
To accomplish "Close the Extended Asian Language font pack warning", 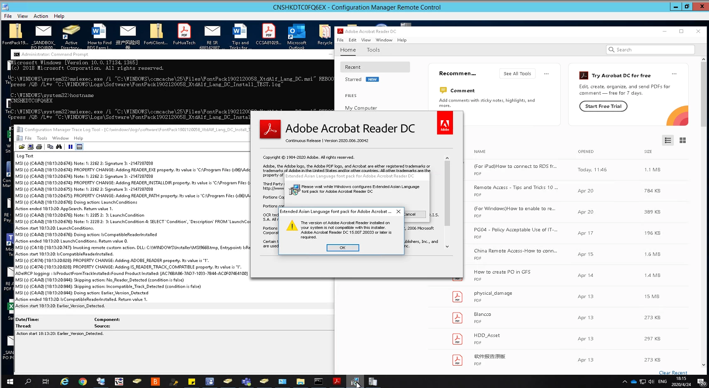I will 399,211.
